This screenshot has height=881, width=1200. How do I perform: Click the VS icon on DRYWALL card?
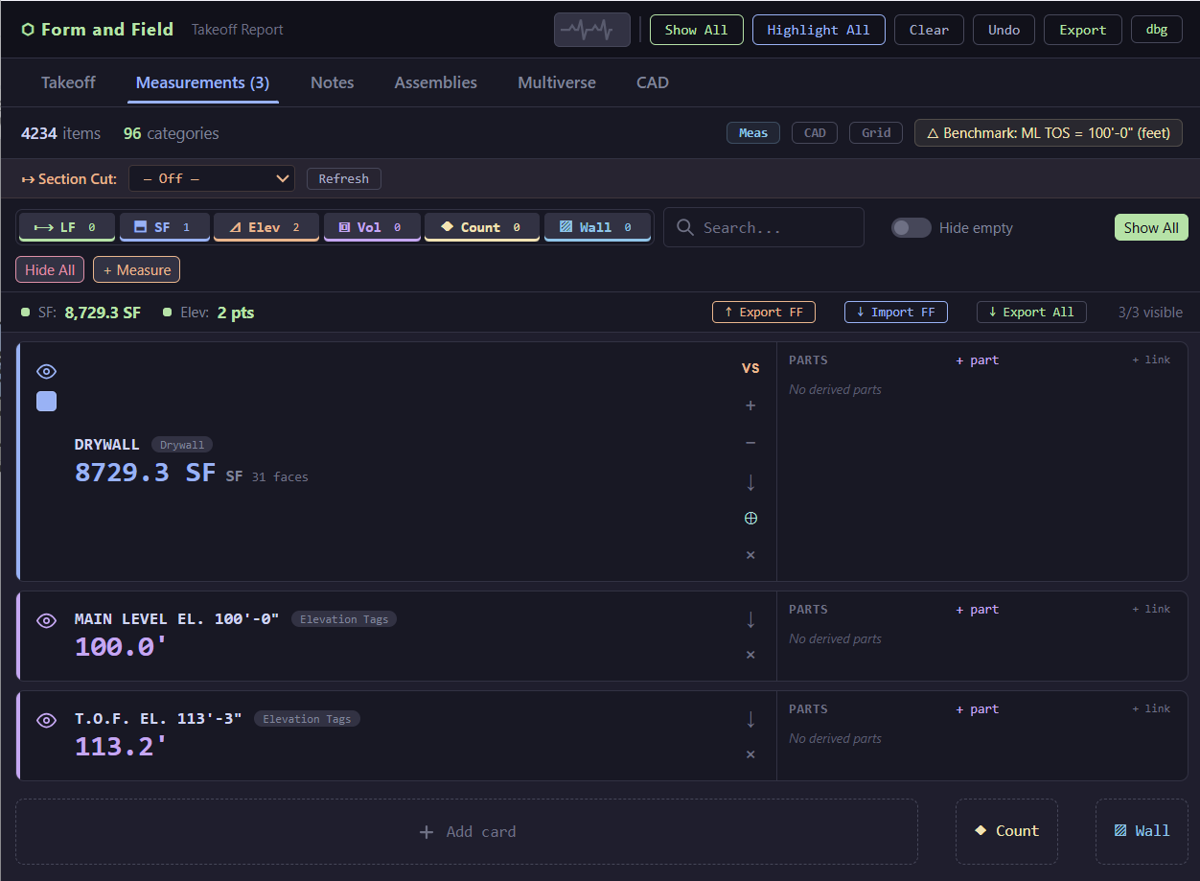point(750,368)
